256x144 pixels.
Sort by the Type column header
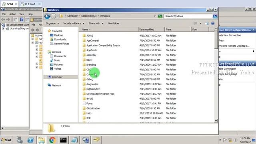[178, 29]
